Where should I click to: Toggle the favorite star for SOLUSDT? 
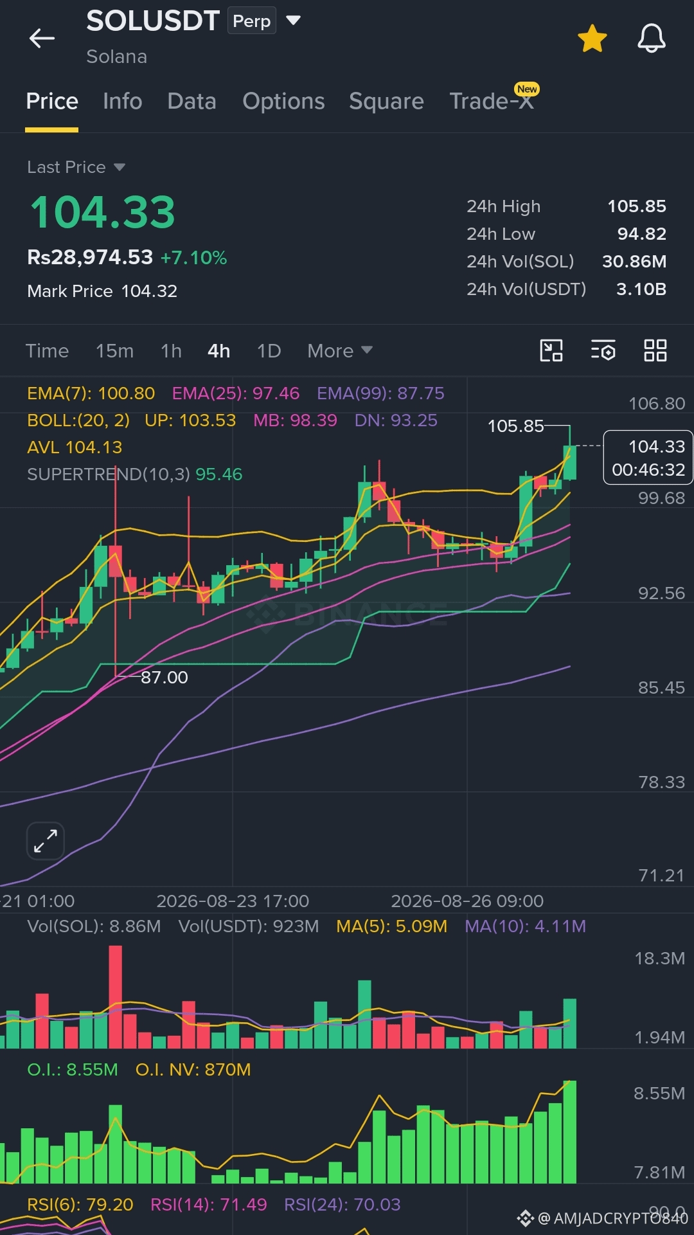(592, 39)
